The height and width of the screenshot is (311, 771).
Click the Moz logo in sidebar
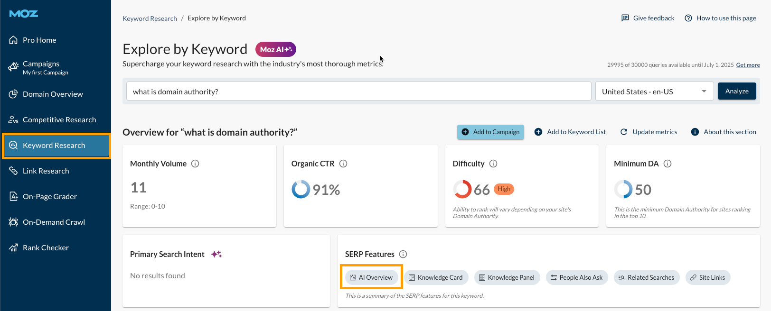(x=24, y=14)
